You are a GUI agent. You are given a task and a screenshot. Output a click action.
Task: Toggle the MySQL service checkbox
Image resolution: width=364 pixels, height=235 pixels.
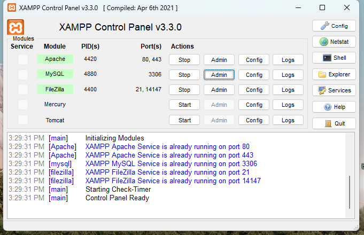[x=23, y=74]
